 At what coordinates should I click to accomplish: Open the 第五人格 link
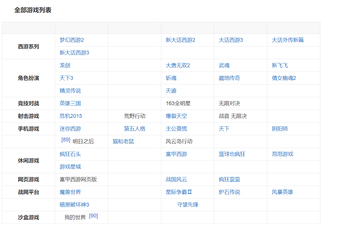(x=135, y=129)
